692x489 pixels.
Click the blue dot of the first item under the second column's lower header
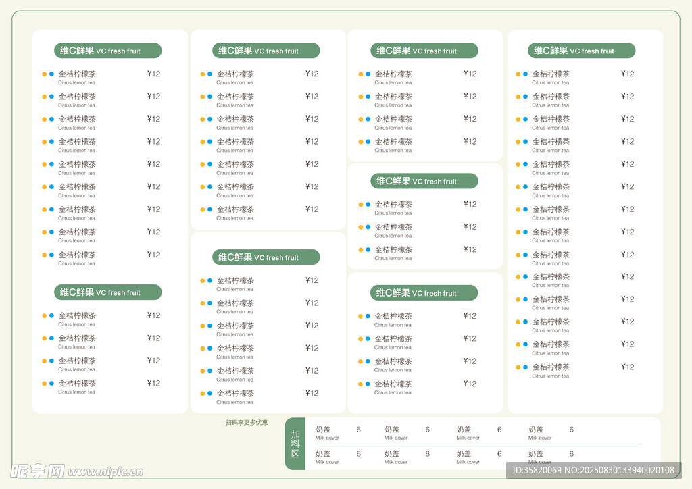coord(209,280)
